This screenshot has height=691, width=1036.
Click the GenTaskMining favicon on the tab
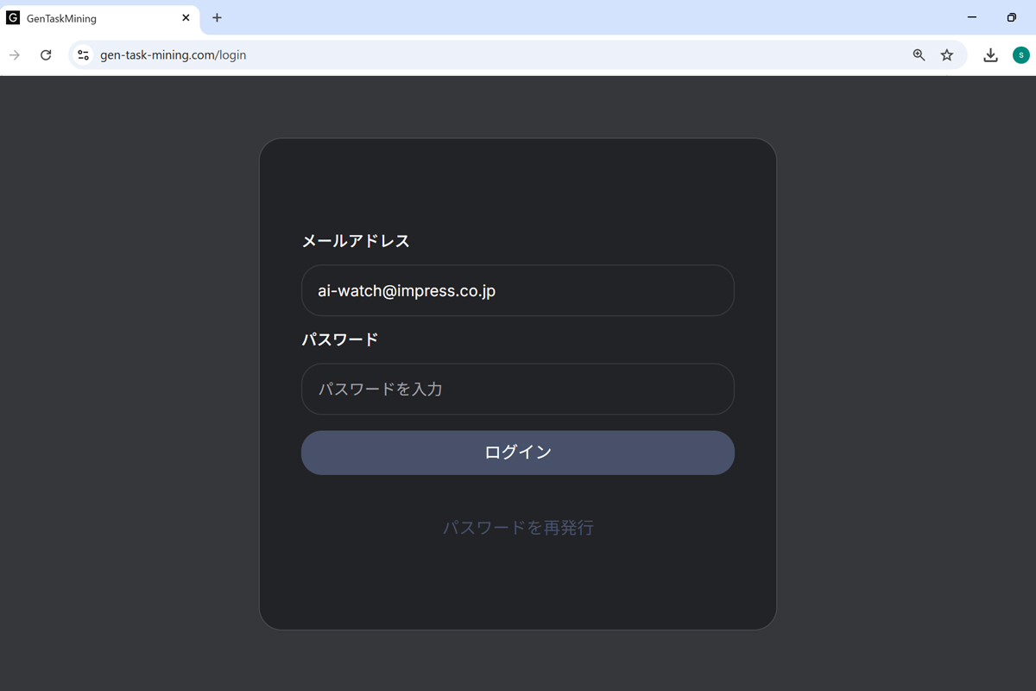click(x=13, y=17)
